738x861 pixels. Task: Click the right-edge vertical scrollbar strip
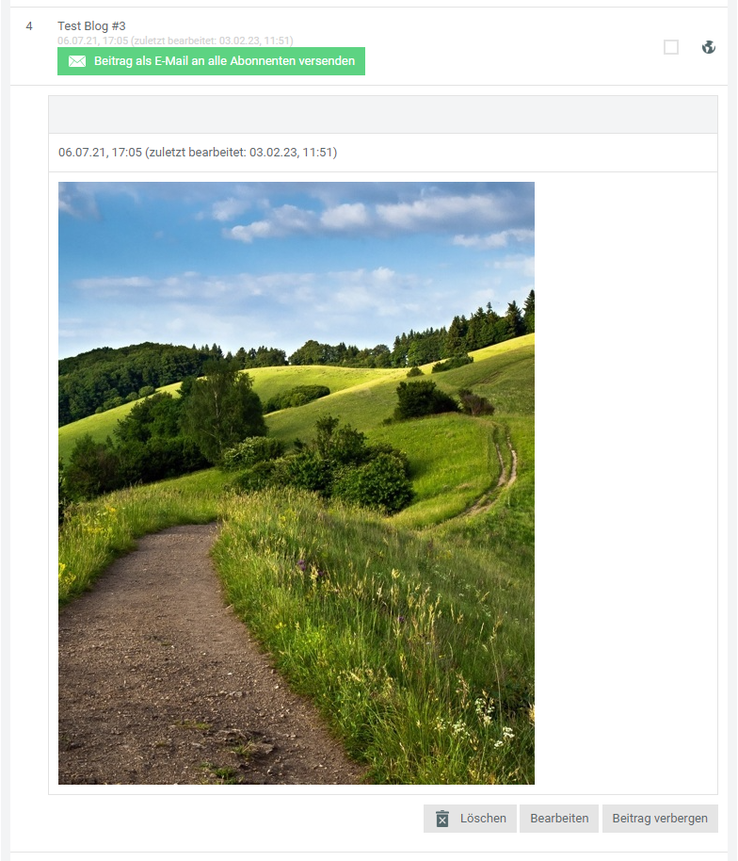coord(732,430)
